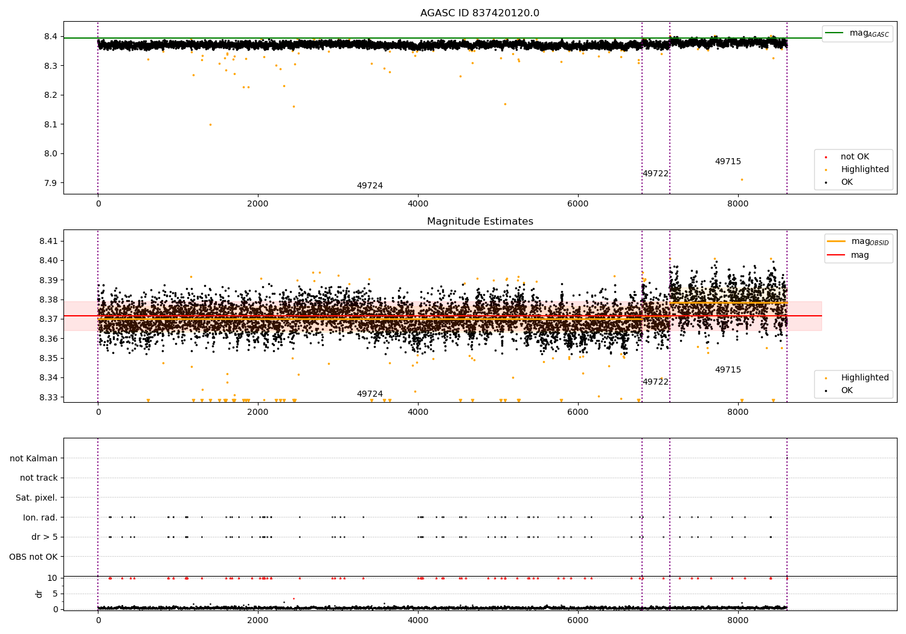This screenshot has height=634, width=906.
Task: Click the 5 tick on the dr axis
Action: tap(56, 594)
